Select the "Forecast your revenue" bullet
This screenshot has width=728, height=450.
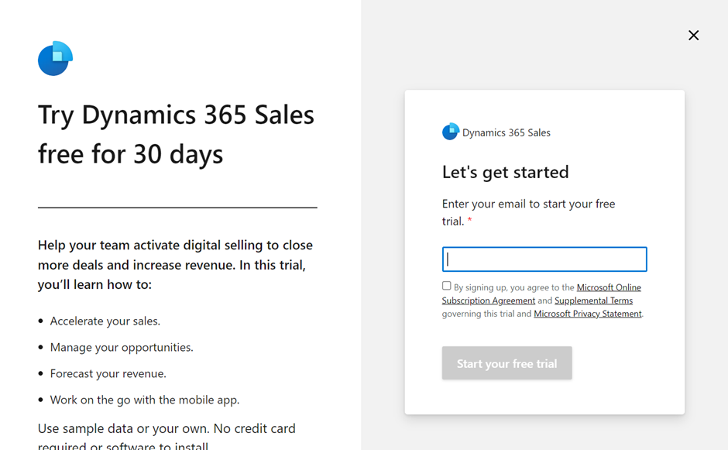(x=108, y=374)
